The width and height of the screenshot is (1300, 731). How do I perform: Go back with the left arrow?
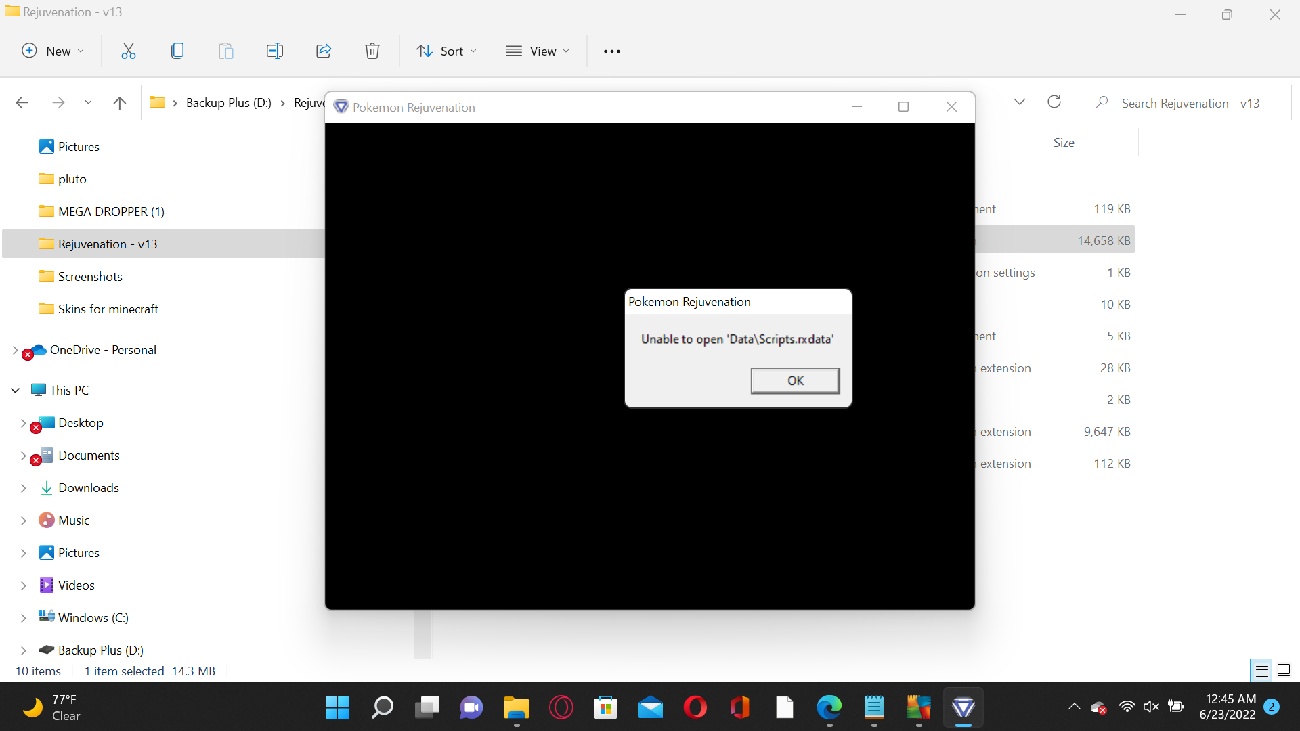point(22,102)
